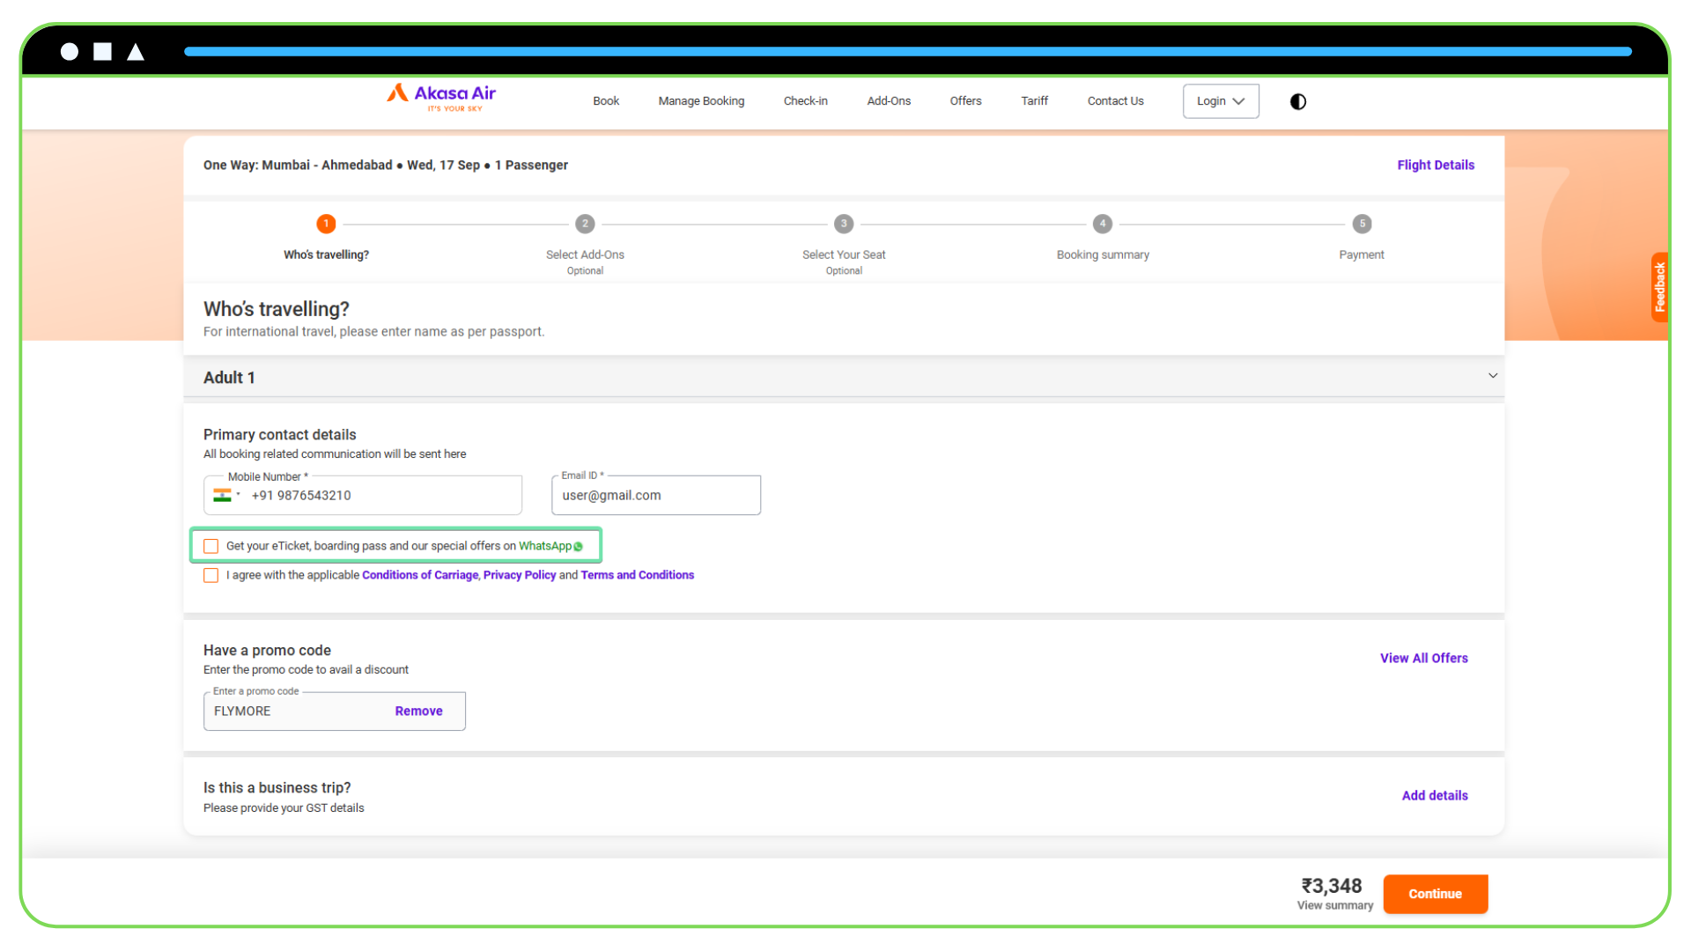Click the WhatsApp icon in offers text
This screenshot has height=951, width=1691.
pyautogui.click(x=579, y=546)
